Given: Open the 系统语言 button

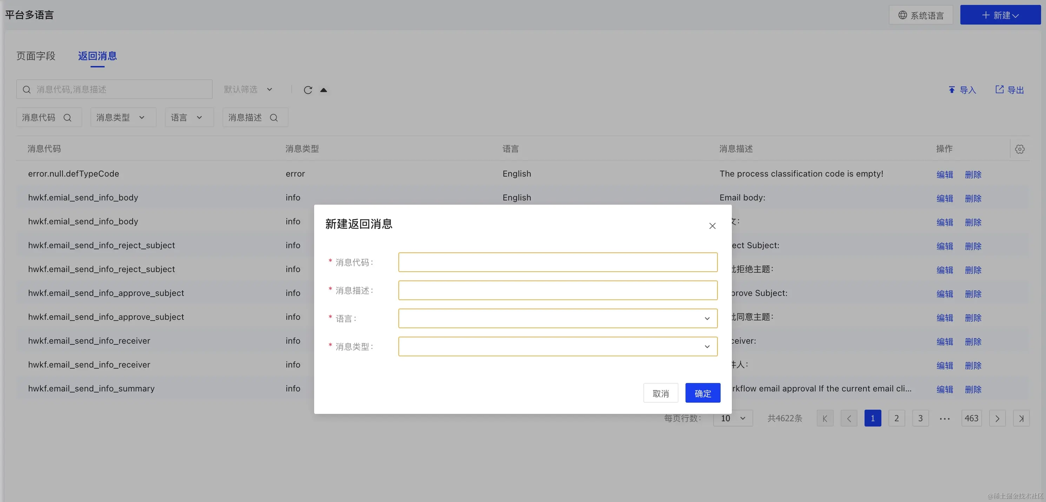Looking at the screenshot, I should coord(921,15).
